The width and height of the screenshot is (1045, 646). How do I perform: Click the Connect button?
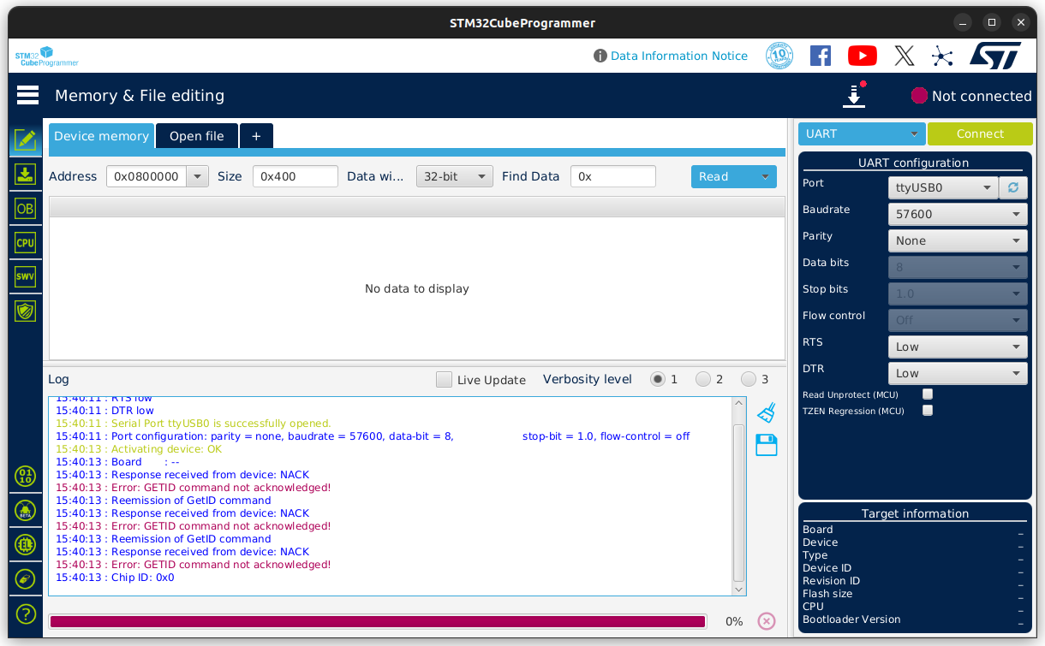pyautogui.click(x=980, y=133)
